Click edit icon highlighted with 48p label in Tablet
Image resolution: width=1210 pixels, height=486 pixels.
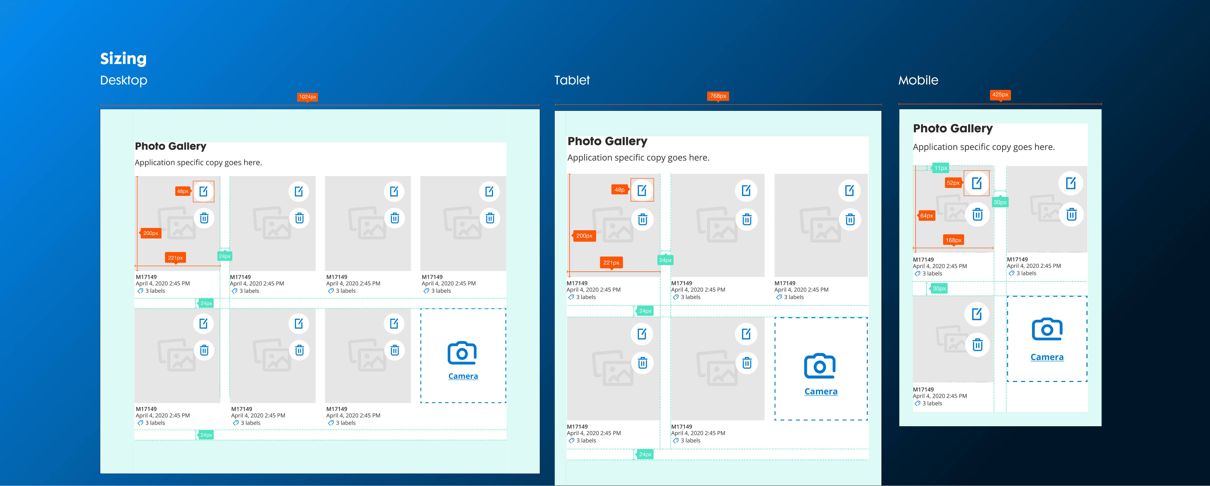coord(642,190)
